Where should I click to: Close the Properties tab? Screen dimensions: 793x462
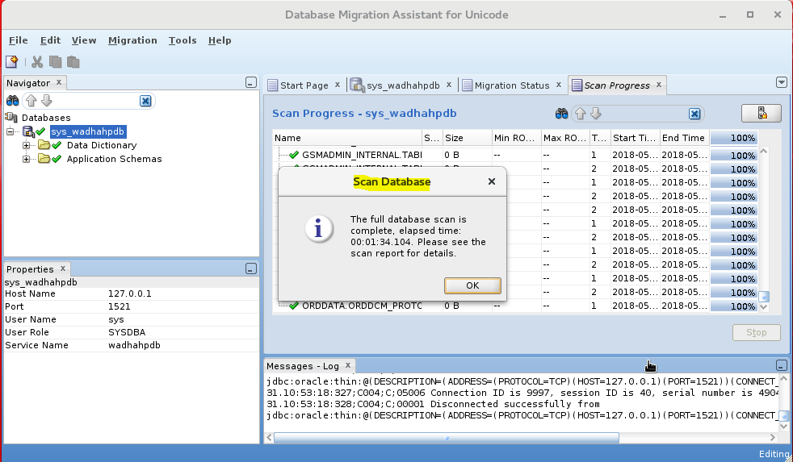(x=63, y=268)
